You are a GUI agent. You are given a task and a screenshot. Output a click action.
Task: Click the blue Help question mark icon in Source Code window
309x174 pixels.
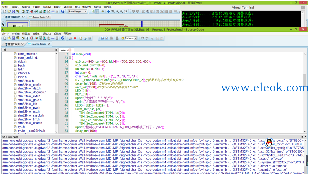click(63, 38)
